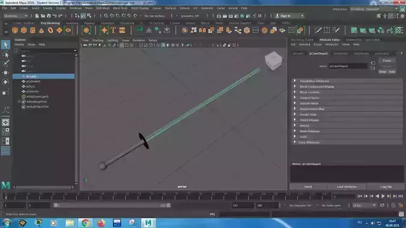Image resolution: width=406 pixels, height=228 pixels.
Task: Switch to the Channel Box / Layer Editor tab
Action: pyautogui.click(x=363, y=40)
